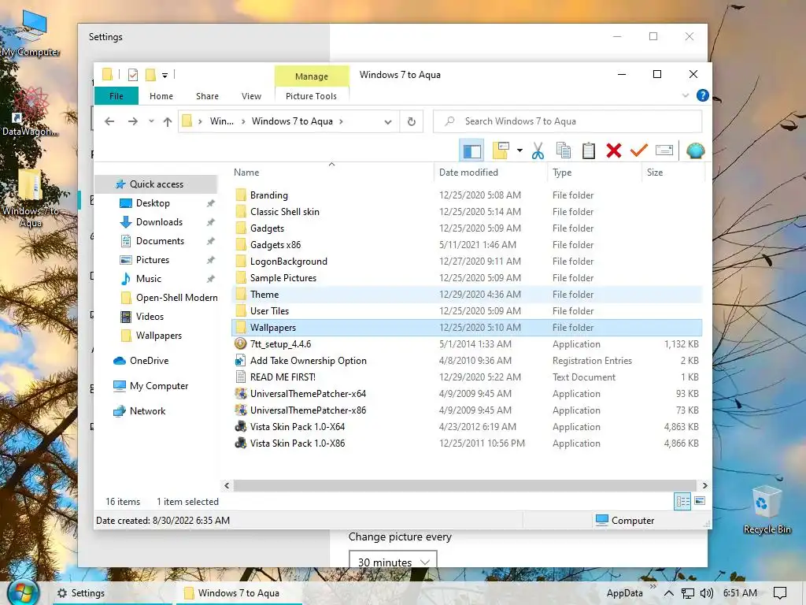Viewport: 806px width, 605px height.
Task: Open Open-Shell Modern in navigation pane
Action: point(176,297)
